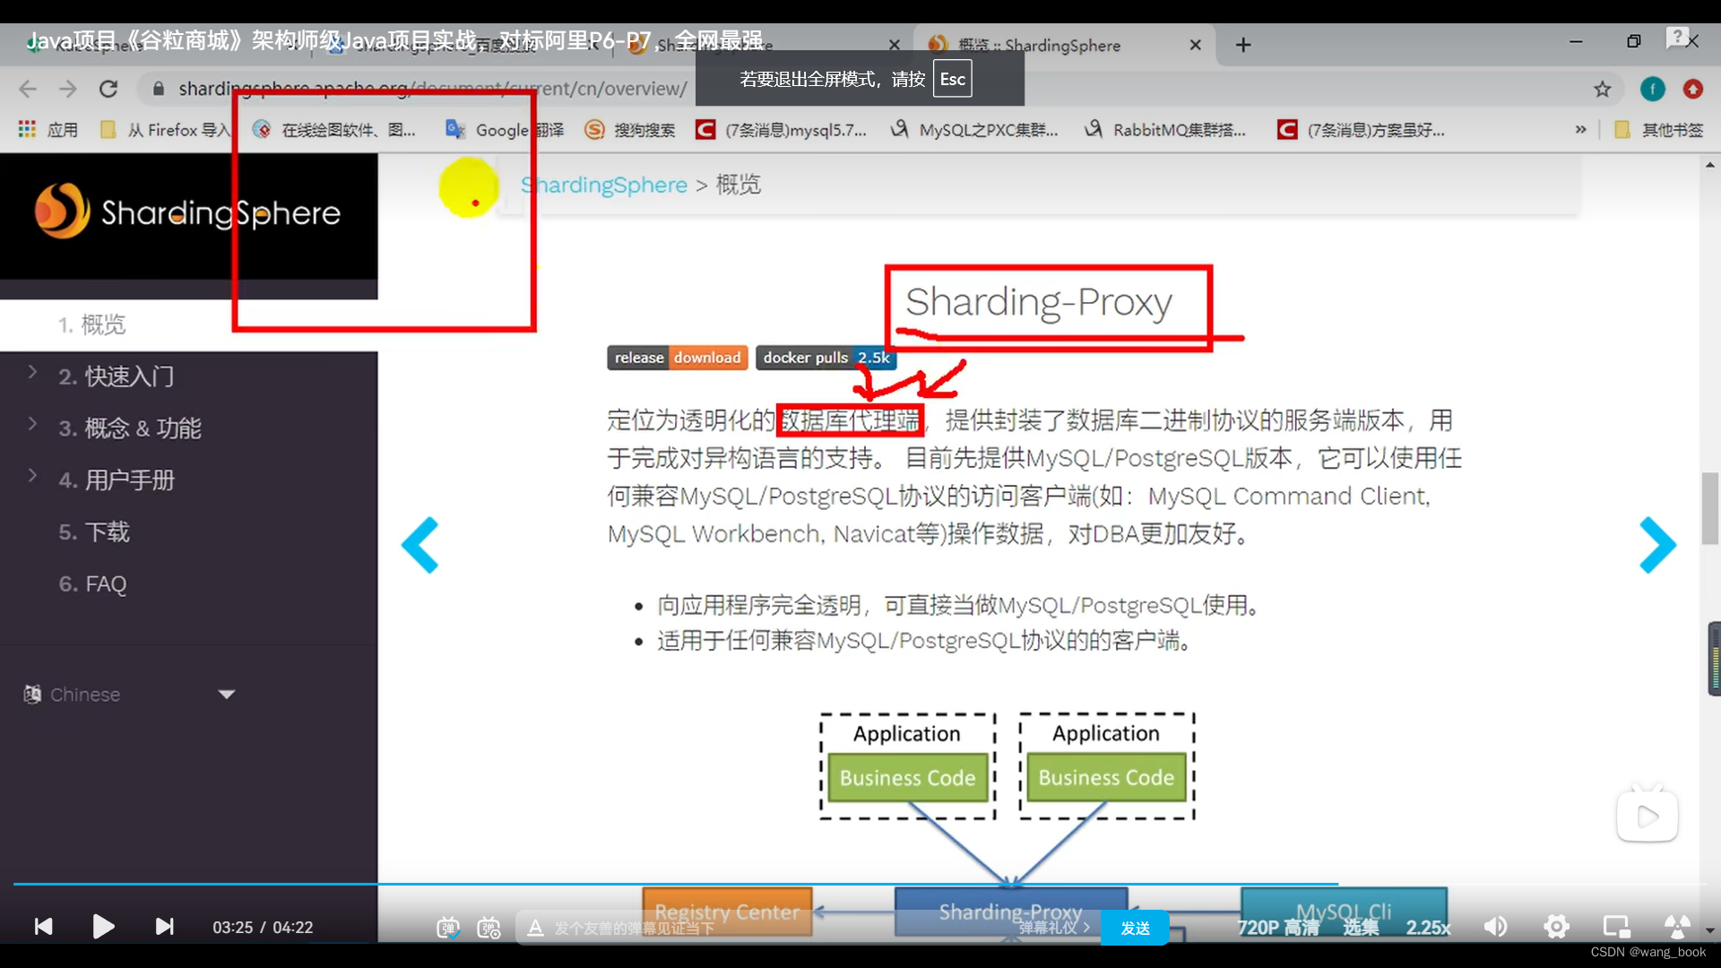Open the 在线绘图软件 bookmark
The image size is (1721, 968).
334,130
